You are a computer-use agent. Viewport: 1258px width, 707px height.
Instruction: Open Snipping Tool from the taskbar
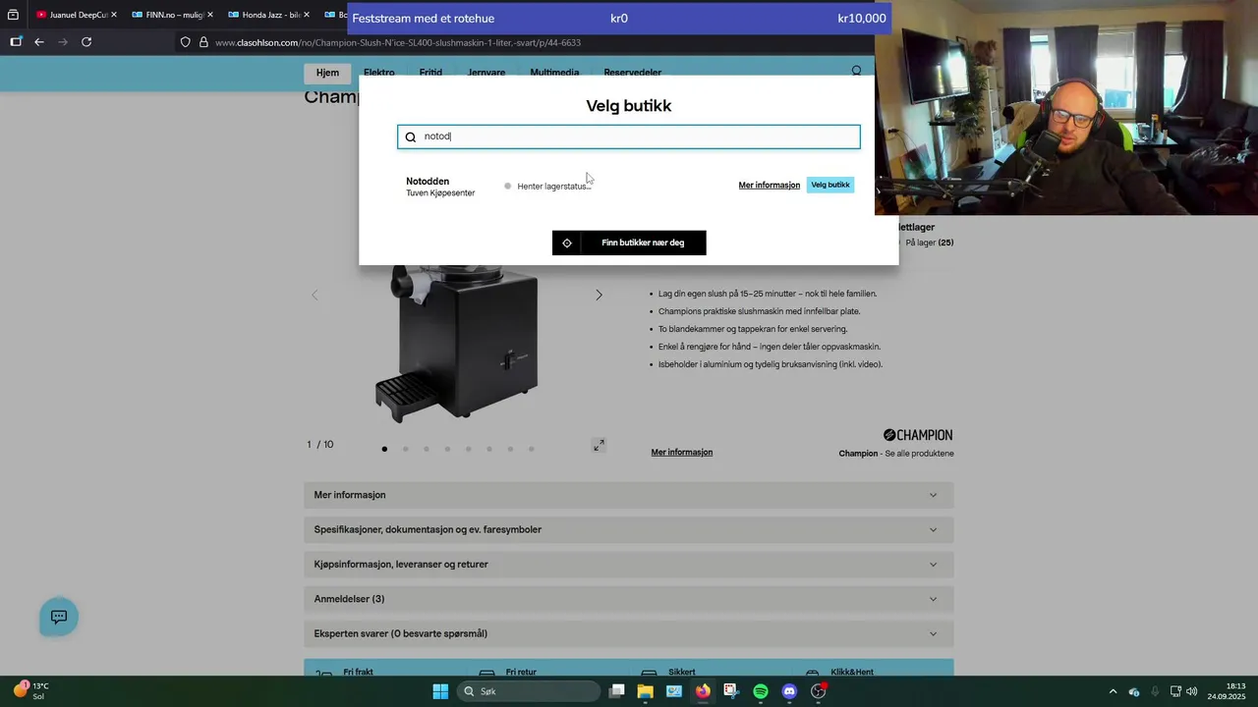[731, 691]
